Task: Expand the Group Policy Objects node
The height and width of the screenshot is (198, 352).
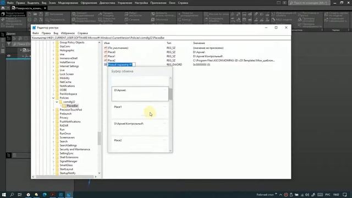Action: point(53,42)
